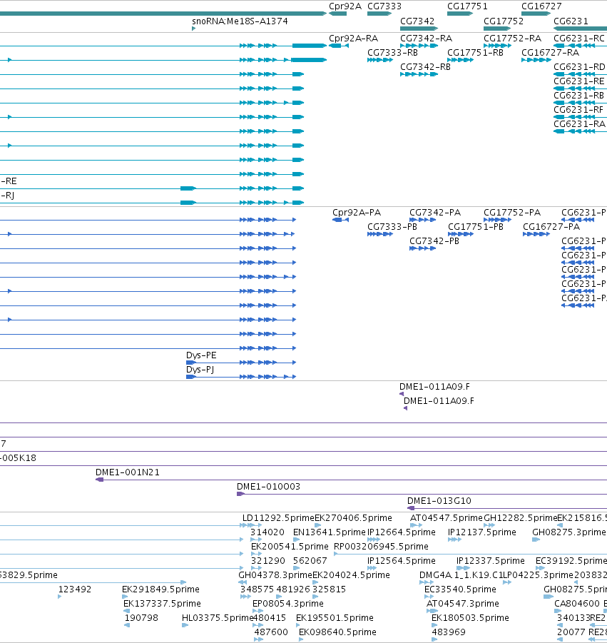Select the CG17751-PB protein label

[476, 227]
